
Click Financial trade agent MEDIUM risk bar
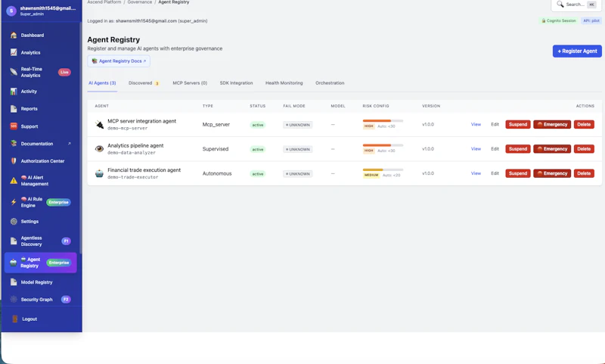click(x=383, y=170)
